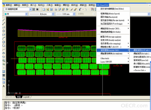Select the Arc tool
This screenshot has height=110, width=151.
pos(4,38)
